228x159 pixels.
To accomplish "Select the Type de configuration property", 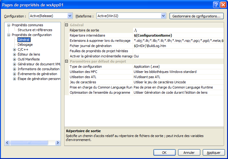I will tap(101, 67).
